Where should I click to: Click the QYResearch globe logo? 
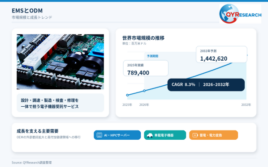coord(240,14)
